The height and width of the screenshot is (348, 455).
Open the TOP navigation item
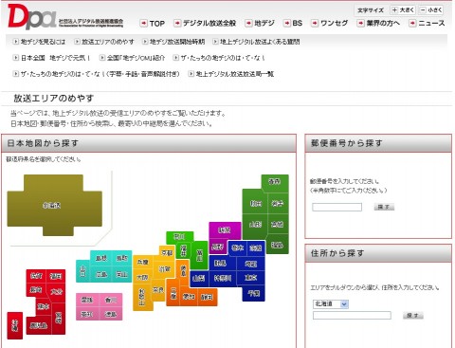coord(153,24)
